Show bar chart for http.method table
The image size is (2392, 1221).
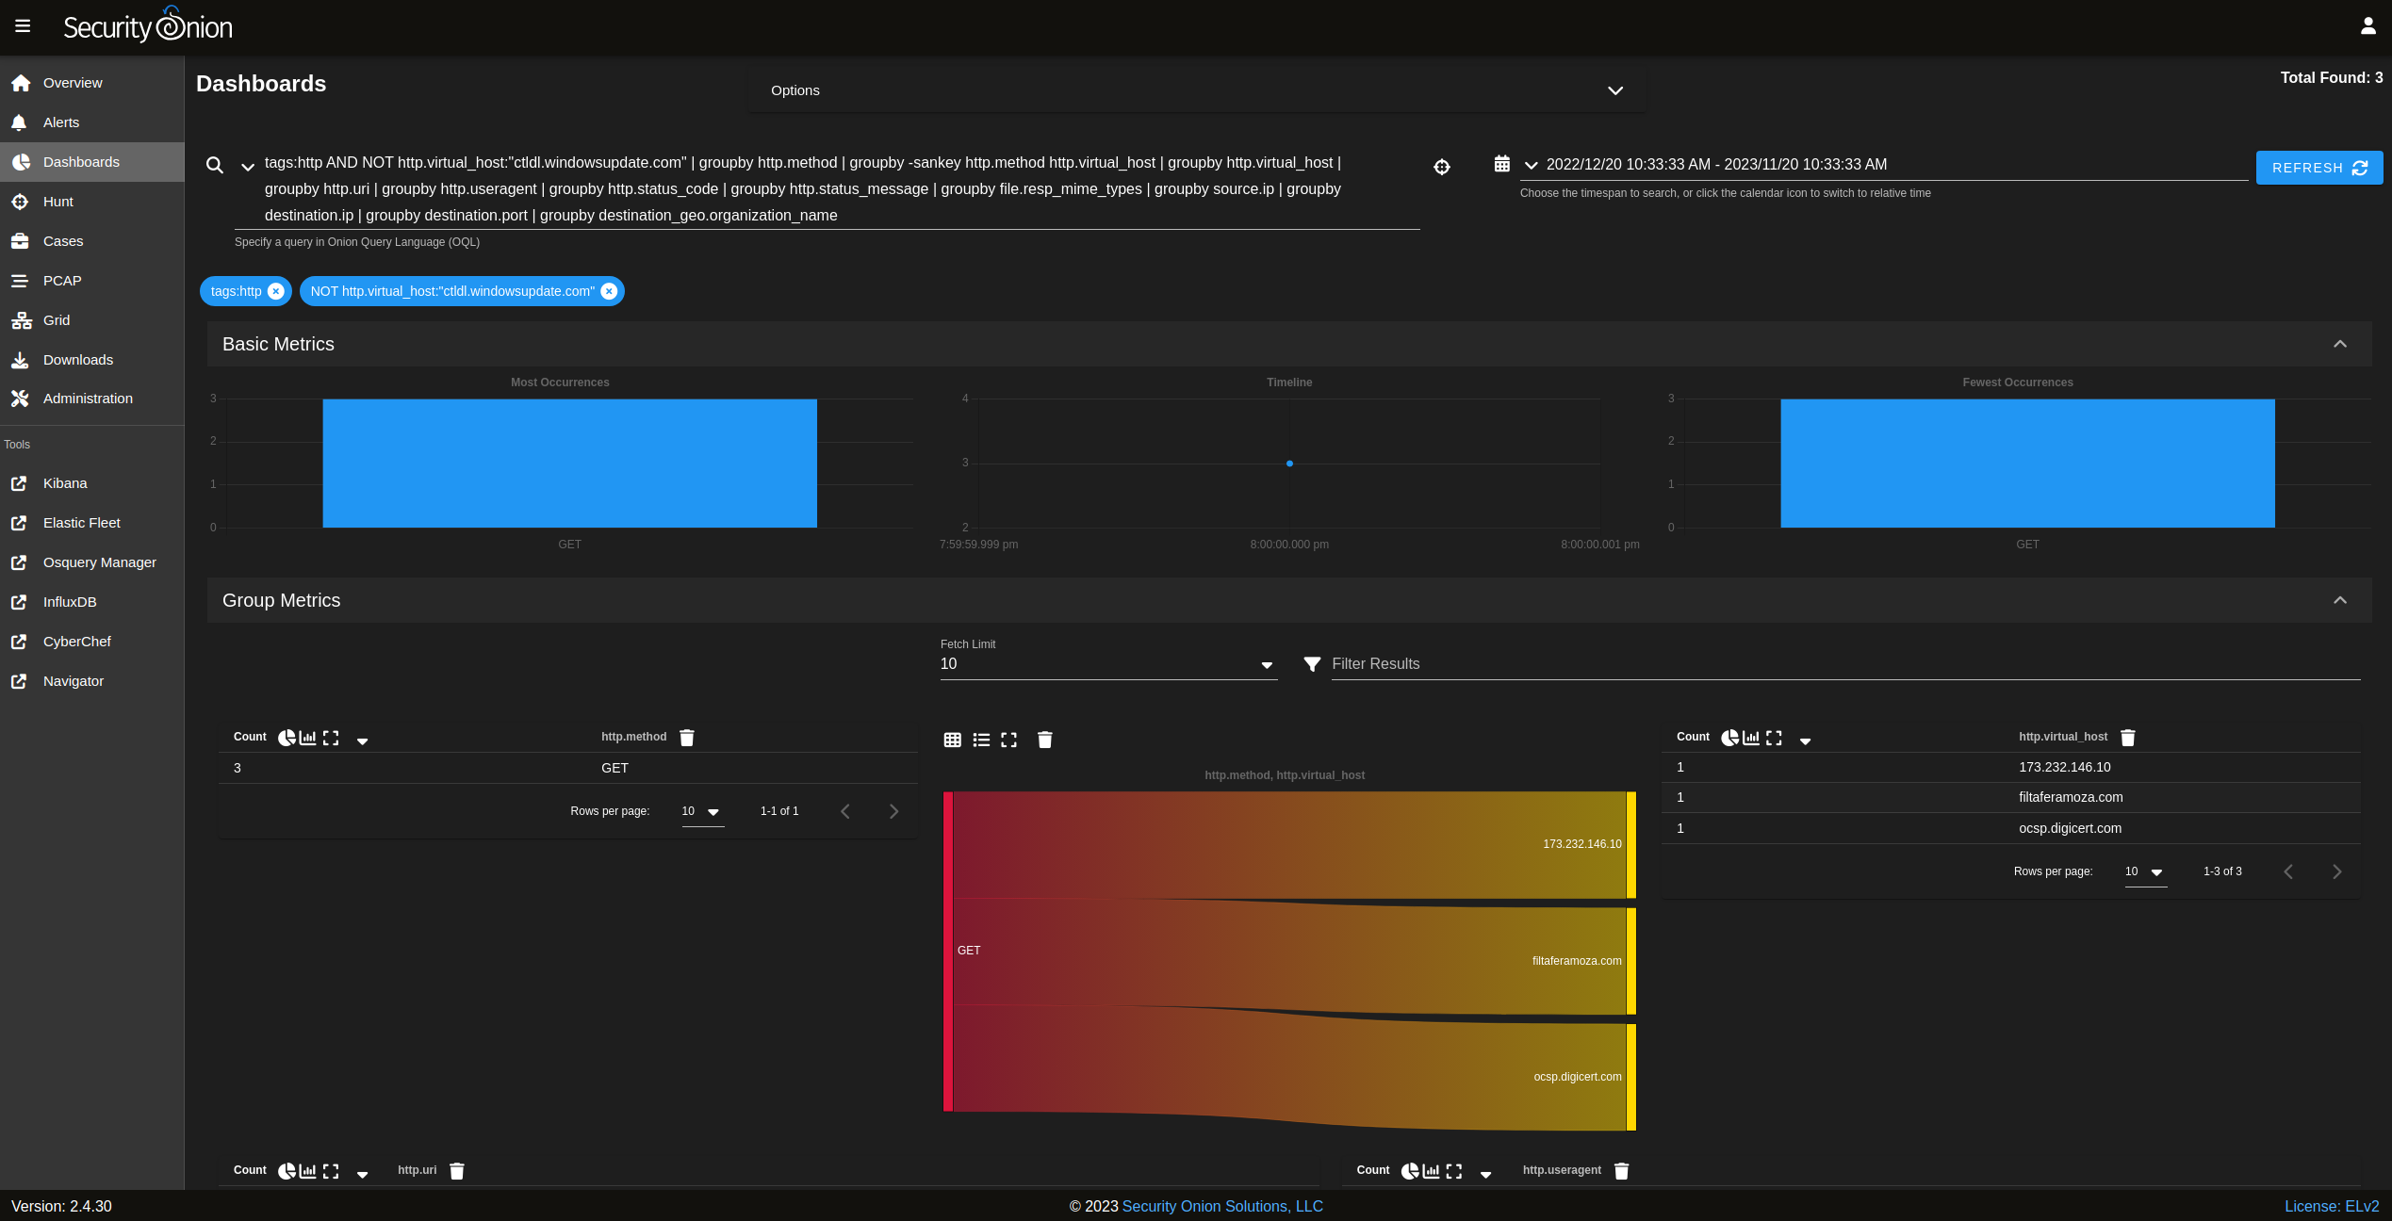pos(308,738)
